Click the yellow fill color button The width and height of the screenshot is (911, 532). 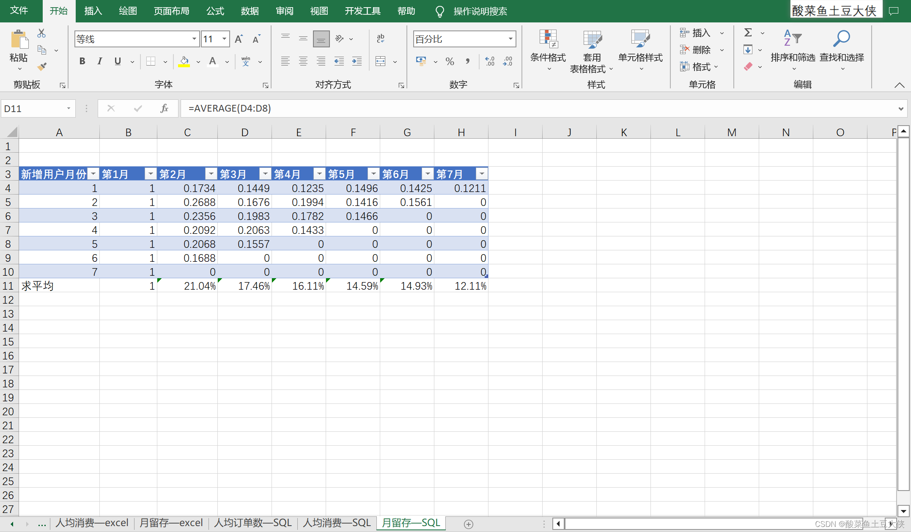pyautogui.click(x=184, y=61)
